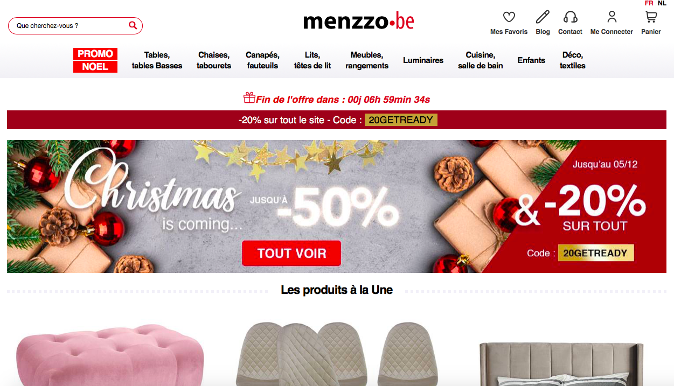Image resolution: width=674 pixels, height=386 pixels.
Task: Open the Blog pencil icon
Action: (x=543, y=17)
